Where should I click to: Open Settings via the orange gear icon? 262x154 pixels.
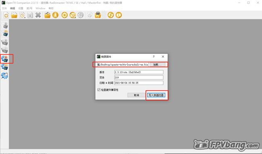(x=64, y=15)
